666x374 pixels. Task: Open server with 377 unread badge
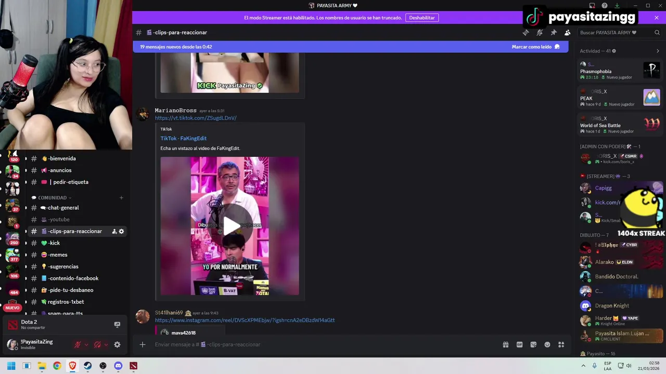(12, 255)
